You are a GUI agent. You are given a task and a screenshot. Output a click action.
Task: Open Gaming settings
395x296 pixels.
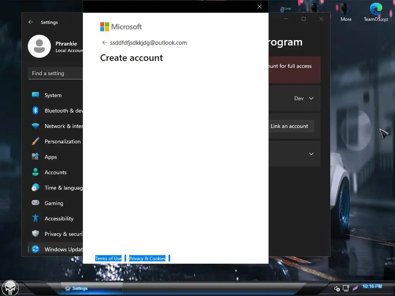point(56,203)
